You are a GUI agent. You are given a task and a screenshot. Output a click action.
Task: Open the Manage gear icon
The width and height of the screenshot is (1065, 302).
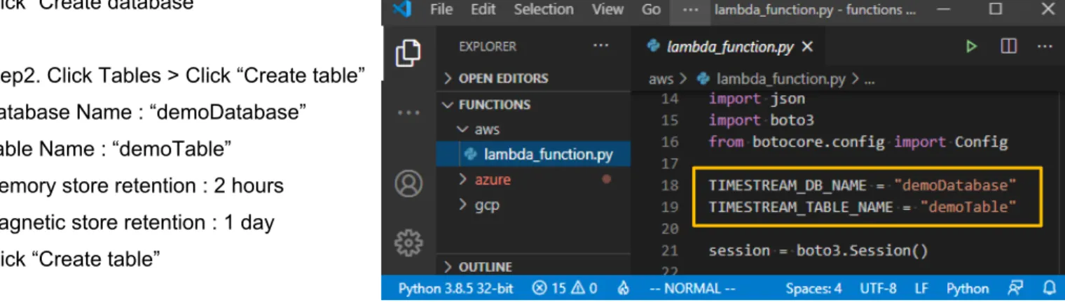pos(408,243)
